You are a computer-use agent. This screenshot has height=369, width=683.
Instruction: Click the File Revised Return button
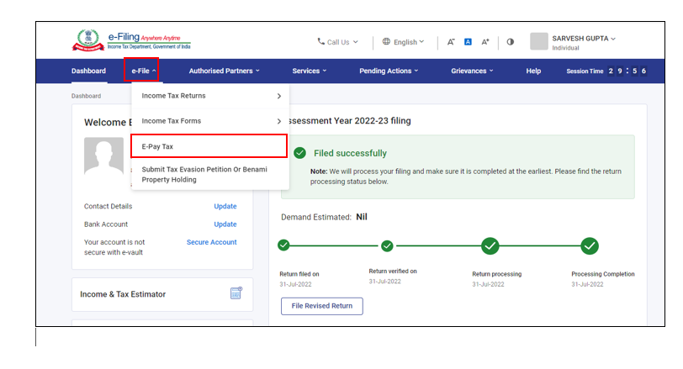click(x=321, y=306)
